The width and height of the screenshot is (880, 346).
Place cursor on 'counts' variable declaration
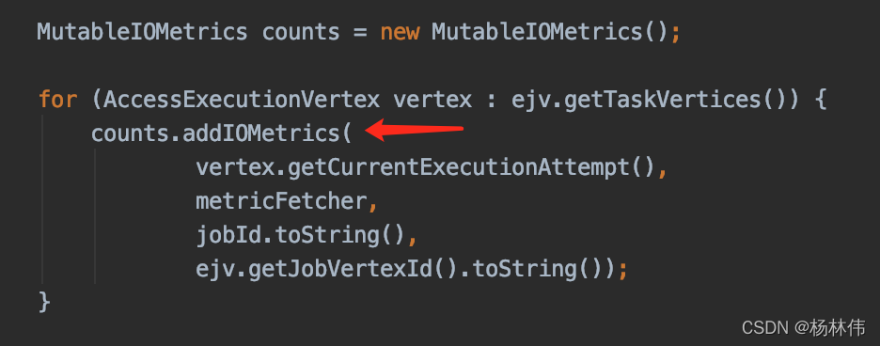coord(301,32)
